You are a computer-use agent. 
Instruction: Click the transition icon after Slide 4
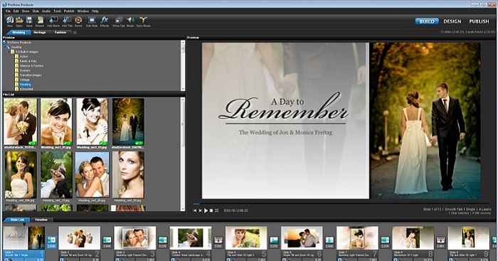coord(218,240)
